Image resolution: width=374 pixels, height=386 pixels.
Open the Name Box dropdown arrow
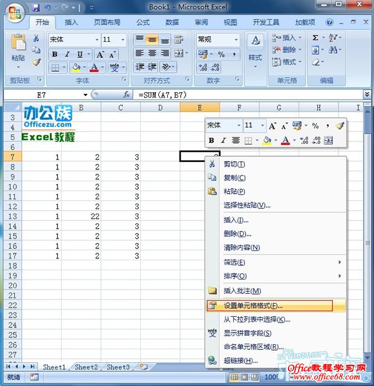pyautogui.click(x=85, y=95)
